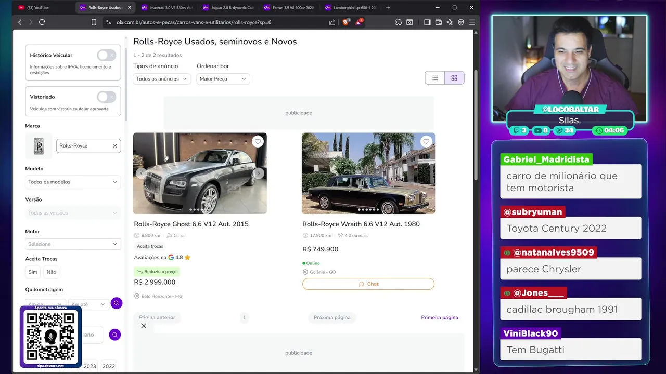This screenshot has height=374, width=666.
Task: Switch to the YouTube tab
Action: click(x=37, y=8)
